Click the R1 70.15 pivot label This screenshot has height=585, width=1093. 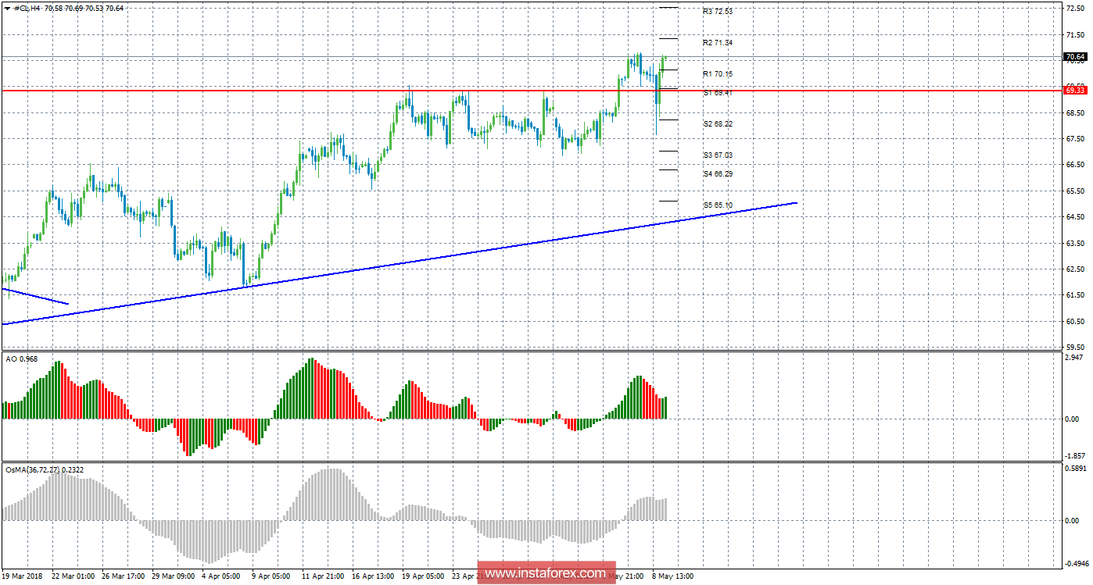pyautogui.click(x=718, y=74)
